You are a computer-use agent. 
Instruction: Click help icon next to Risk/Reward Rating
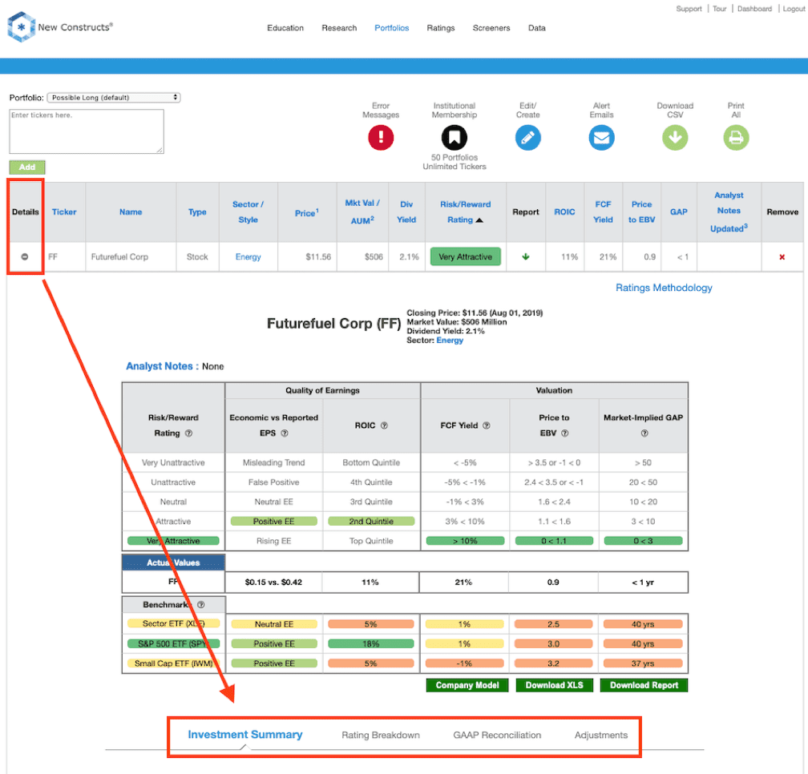[188, 433]
